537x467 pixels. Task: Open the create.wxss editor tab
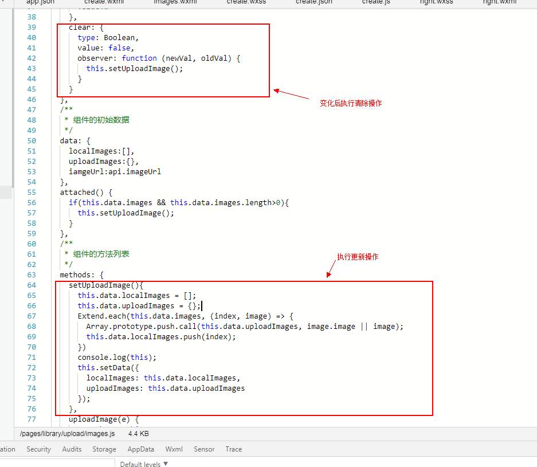[246, 2]
